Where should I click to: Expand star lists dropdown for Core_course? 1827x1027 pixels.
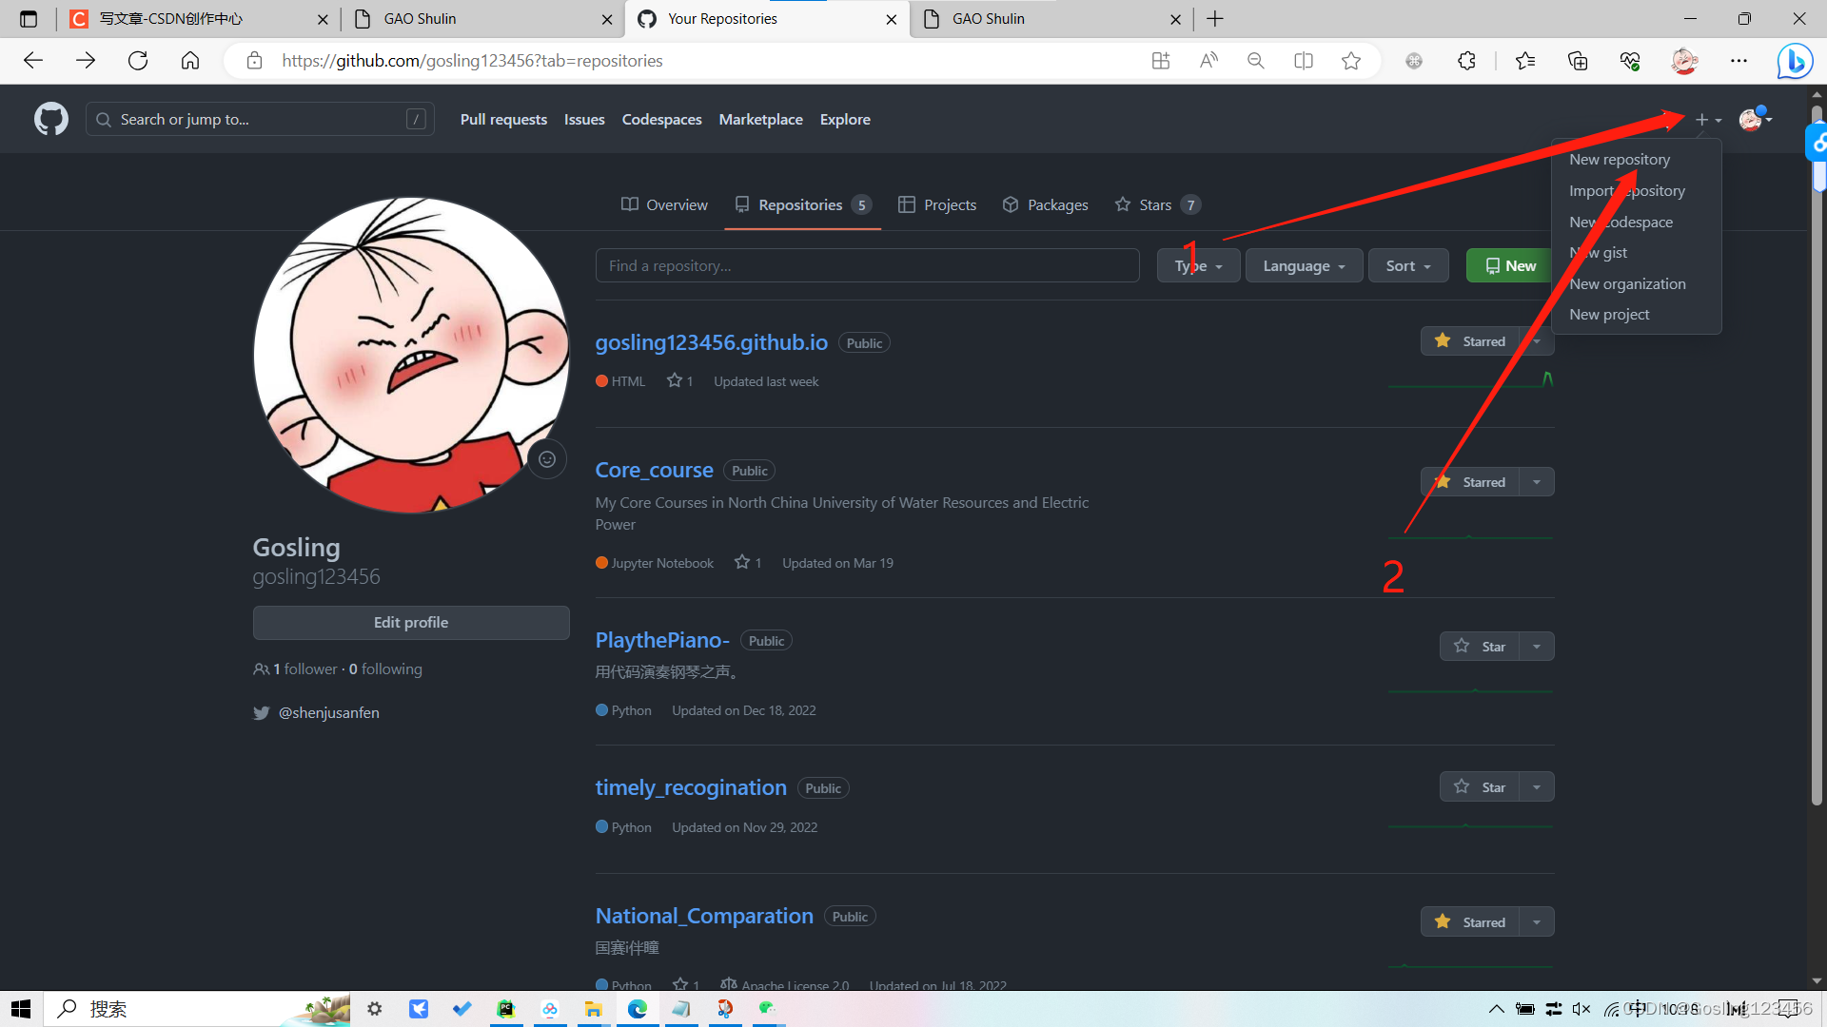(x=1537, y=482)
